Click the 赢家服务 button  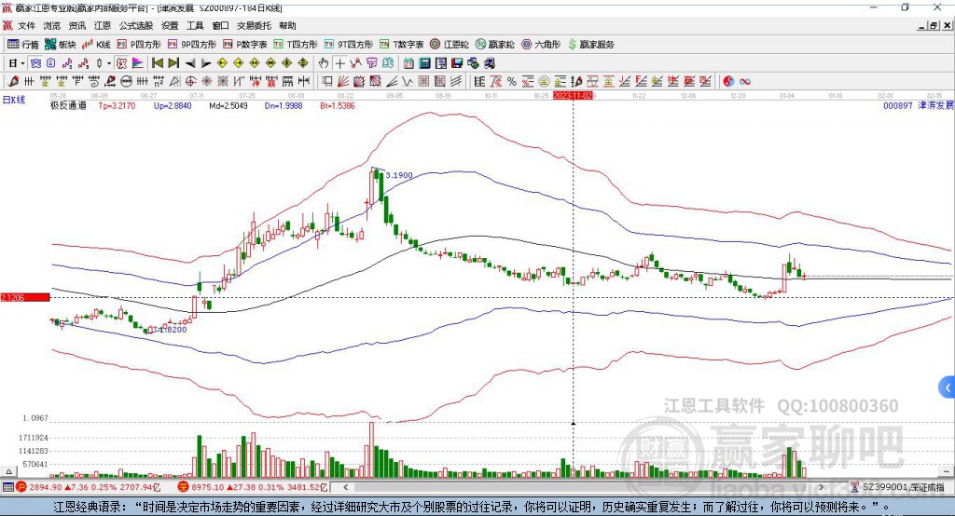590,45
